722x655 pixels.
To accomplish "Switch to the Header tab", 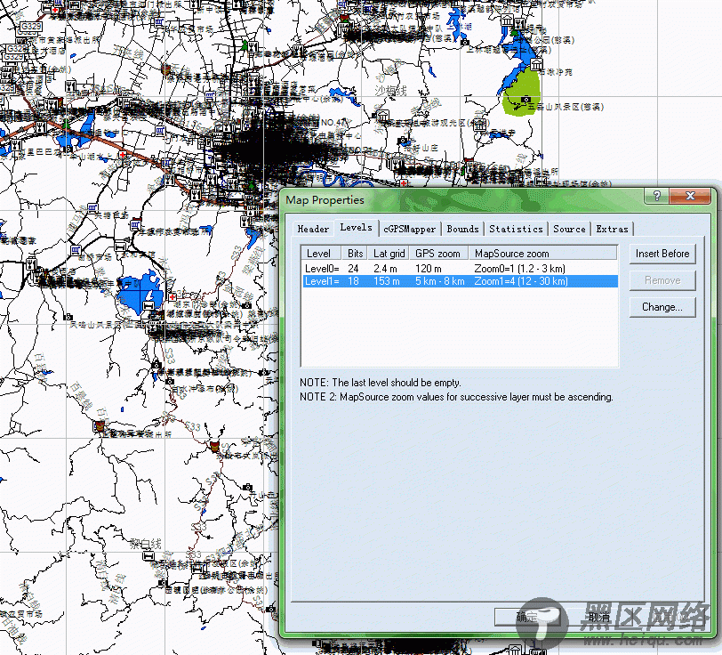I will (x=313, y=229).
